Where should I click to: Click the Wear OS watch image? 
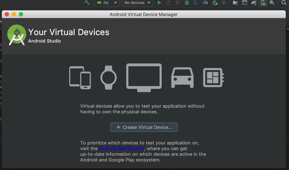tap(109, 78)
